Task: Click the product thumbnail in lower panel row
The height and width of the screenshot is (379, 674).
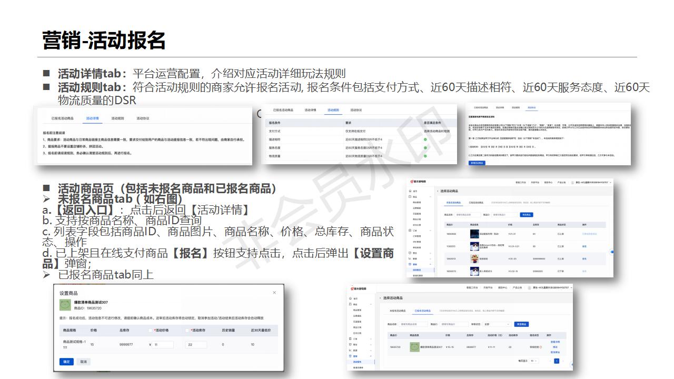Action: 414,347
